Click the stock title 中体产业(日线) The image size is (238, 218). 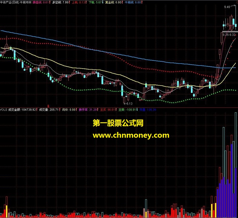click(x=10, y=2)
